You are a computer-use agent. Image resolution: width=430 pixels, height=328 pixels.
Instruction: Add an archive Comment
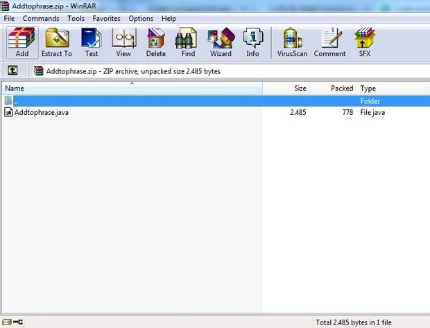coord(329,42)
